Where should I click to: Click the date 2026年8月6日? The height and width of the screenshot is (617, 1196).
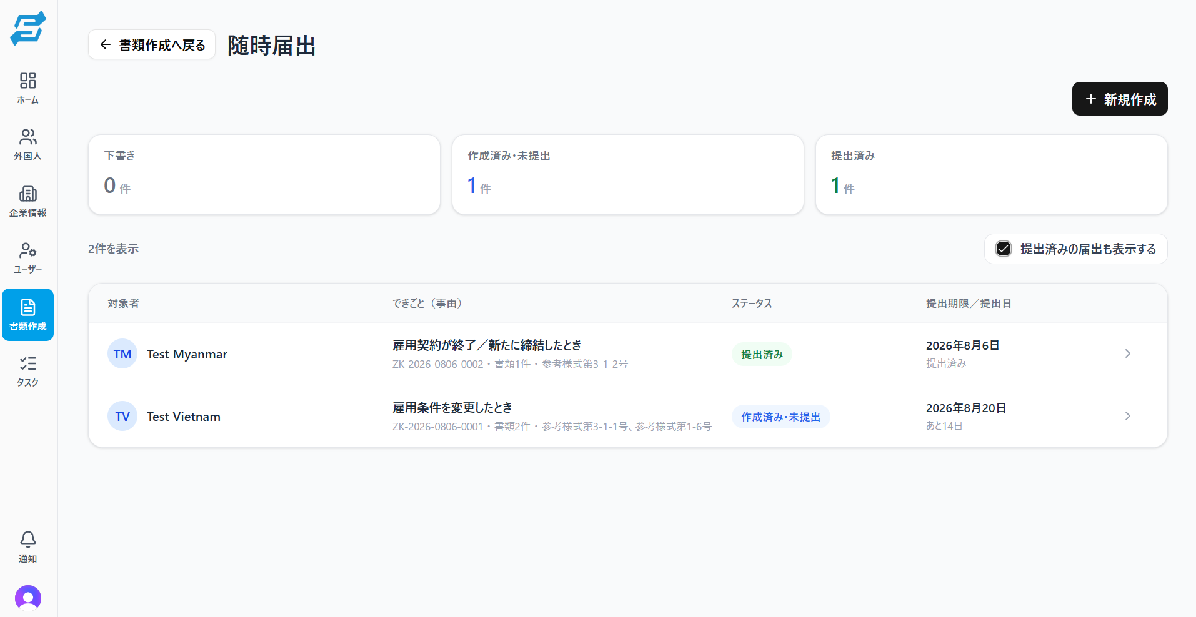963,345
